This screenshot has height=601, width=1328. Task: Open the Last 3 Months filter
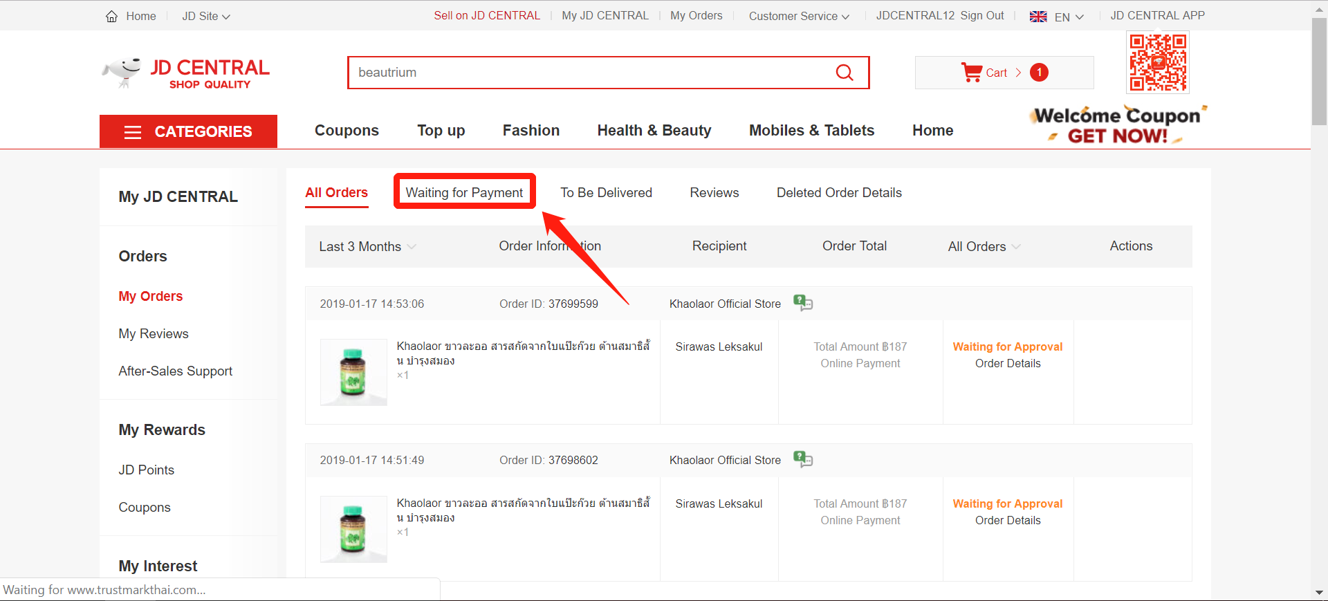point(367,246)
